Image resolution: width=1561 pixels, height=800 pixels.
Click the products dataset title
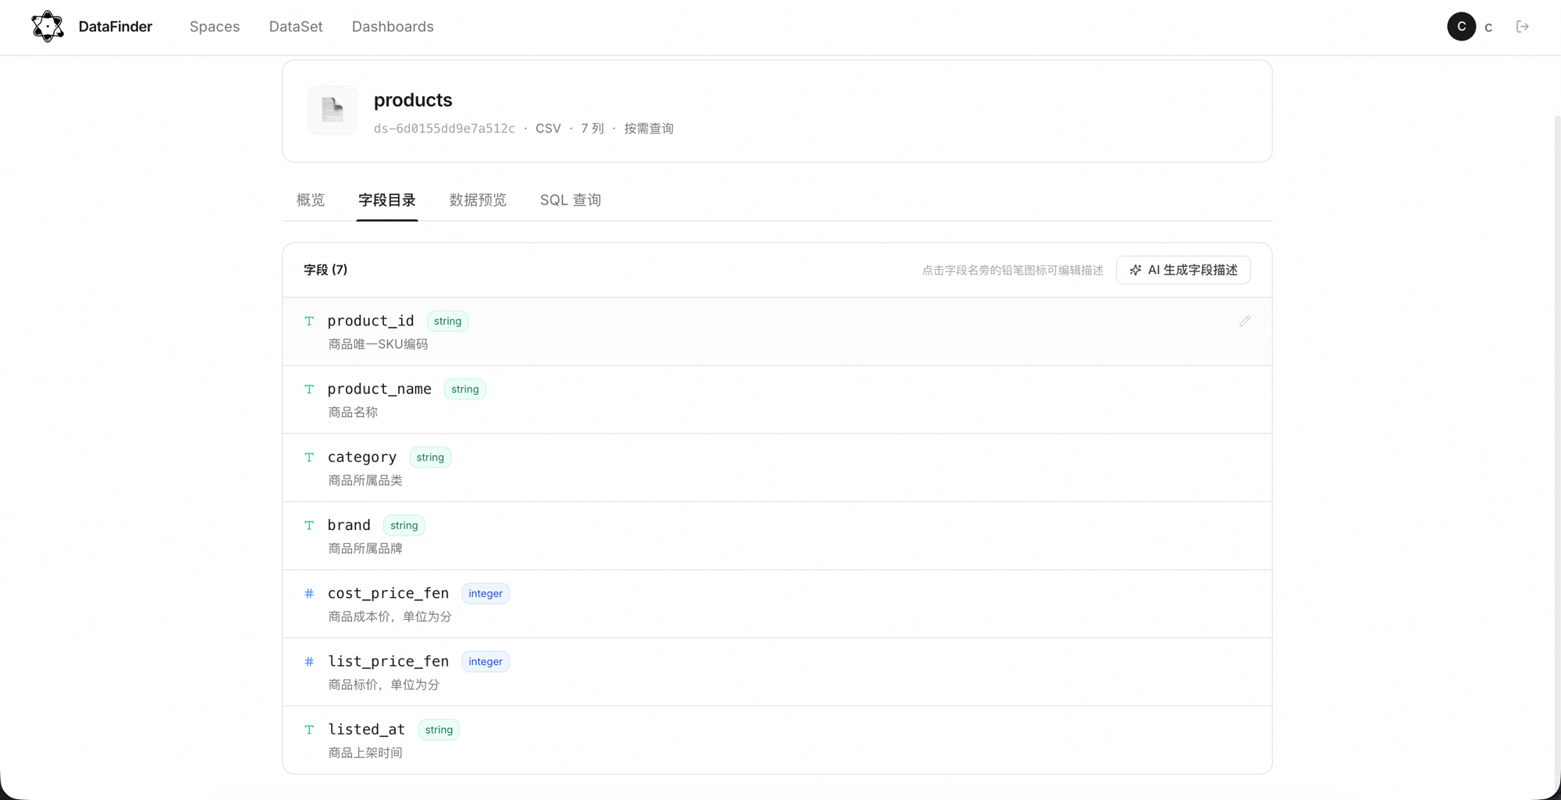point(413,100)
